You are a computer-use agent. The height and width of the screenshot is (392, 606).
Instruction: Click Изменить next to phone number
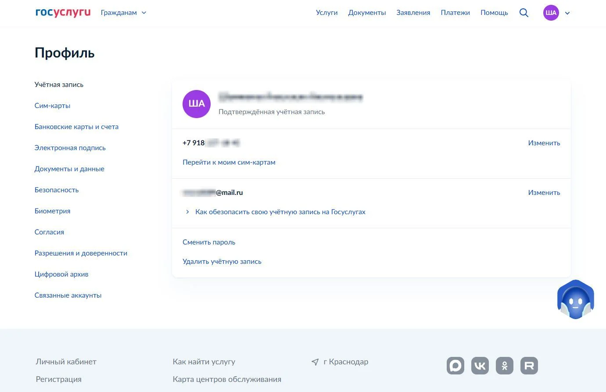(x=544, y=143)
